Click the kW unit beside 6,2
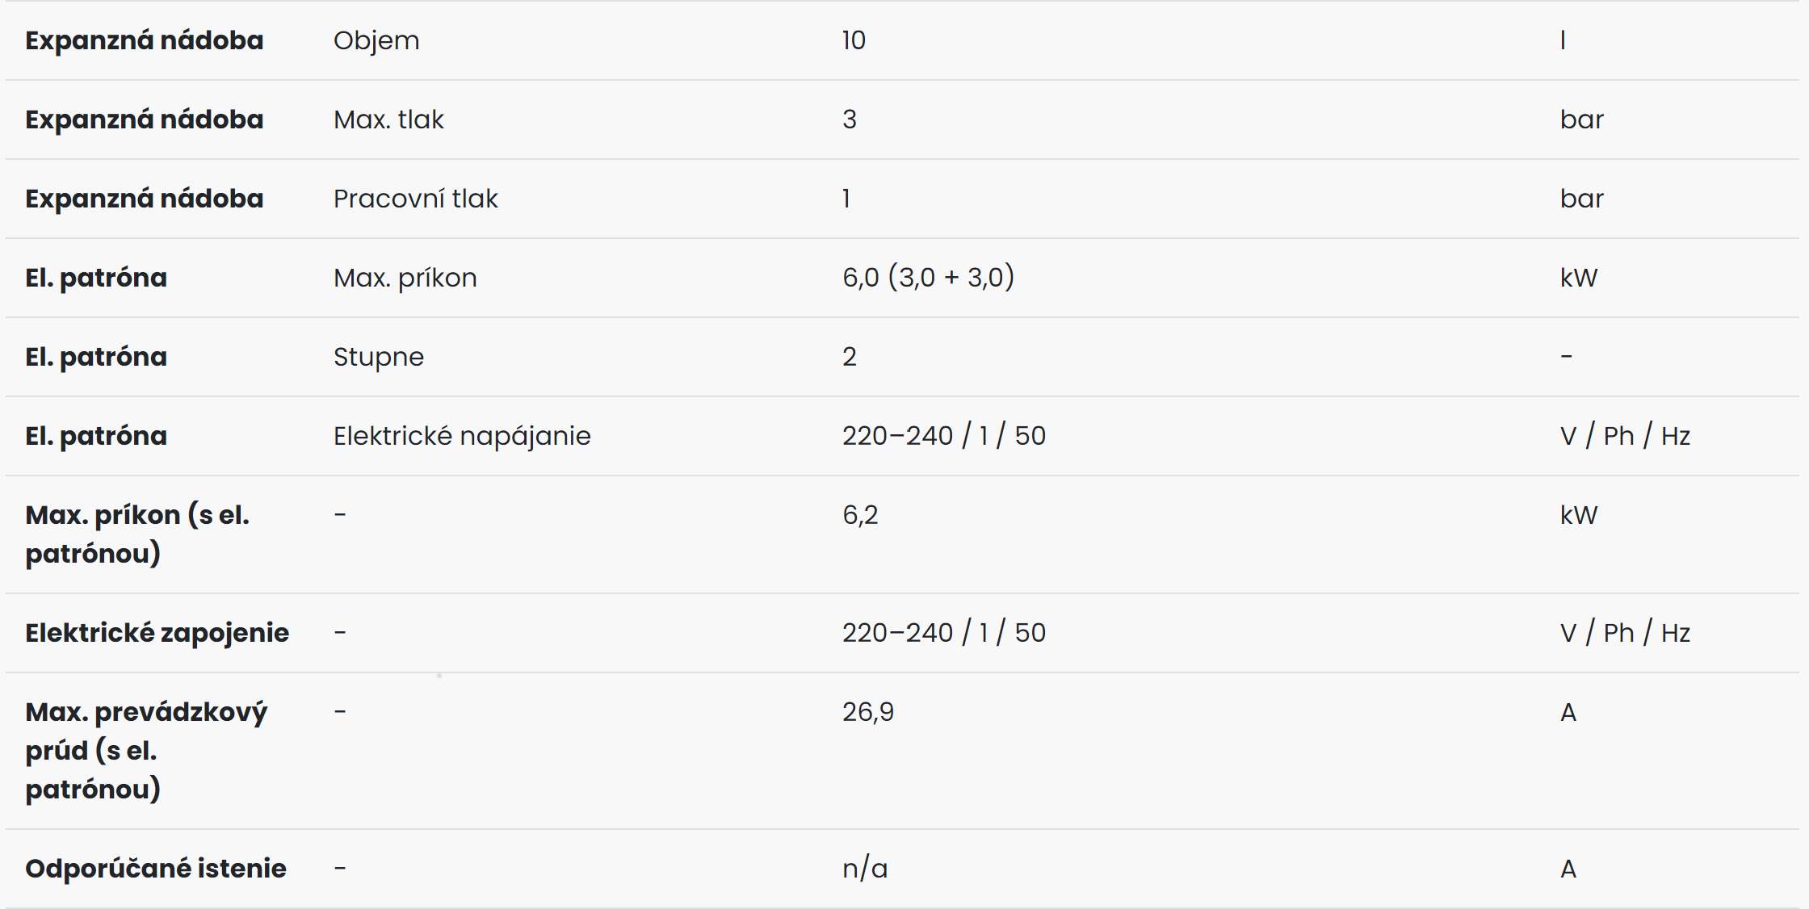The height and width of the screenshot is (909, 1809). coord(1579,515)
